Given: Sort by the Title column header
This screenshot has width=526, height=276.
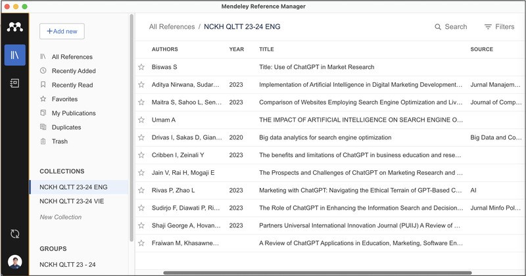Looking at the screenshot, I should click(x=266, y=49).
